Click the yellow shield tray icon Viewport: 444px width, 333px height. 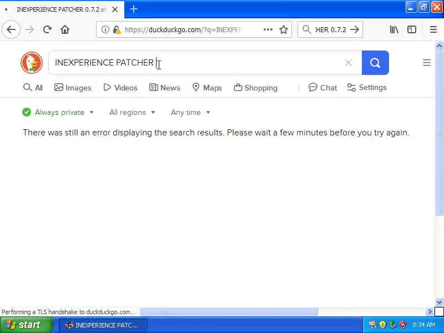click(382, 325)
